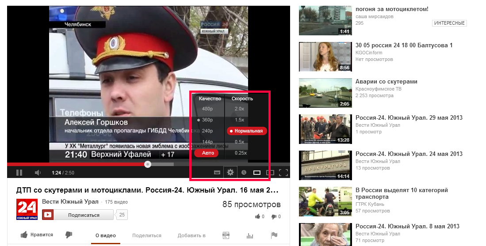Open Россия-24. Южный Урал. 29 мая 2013
The image size is (486, 246).
pyautogui.click(x=409, y=117)
